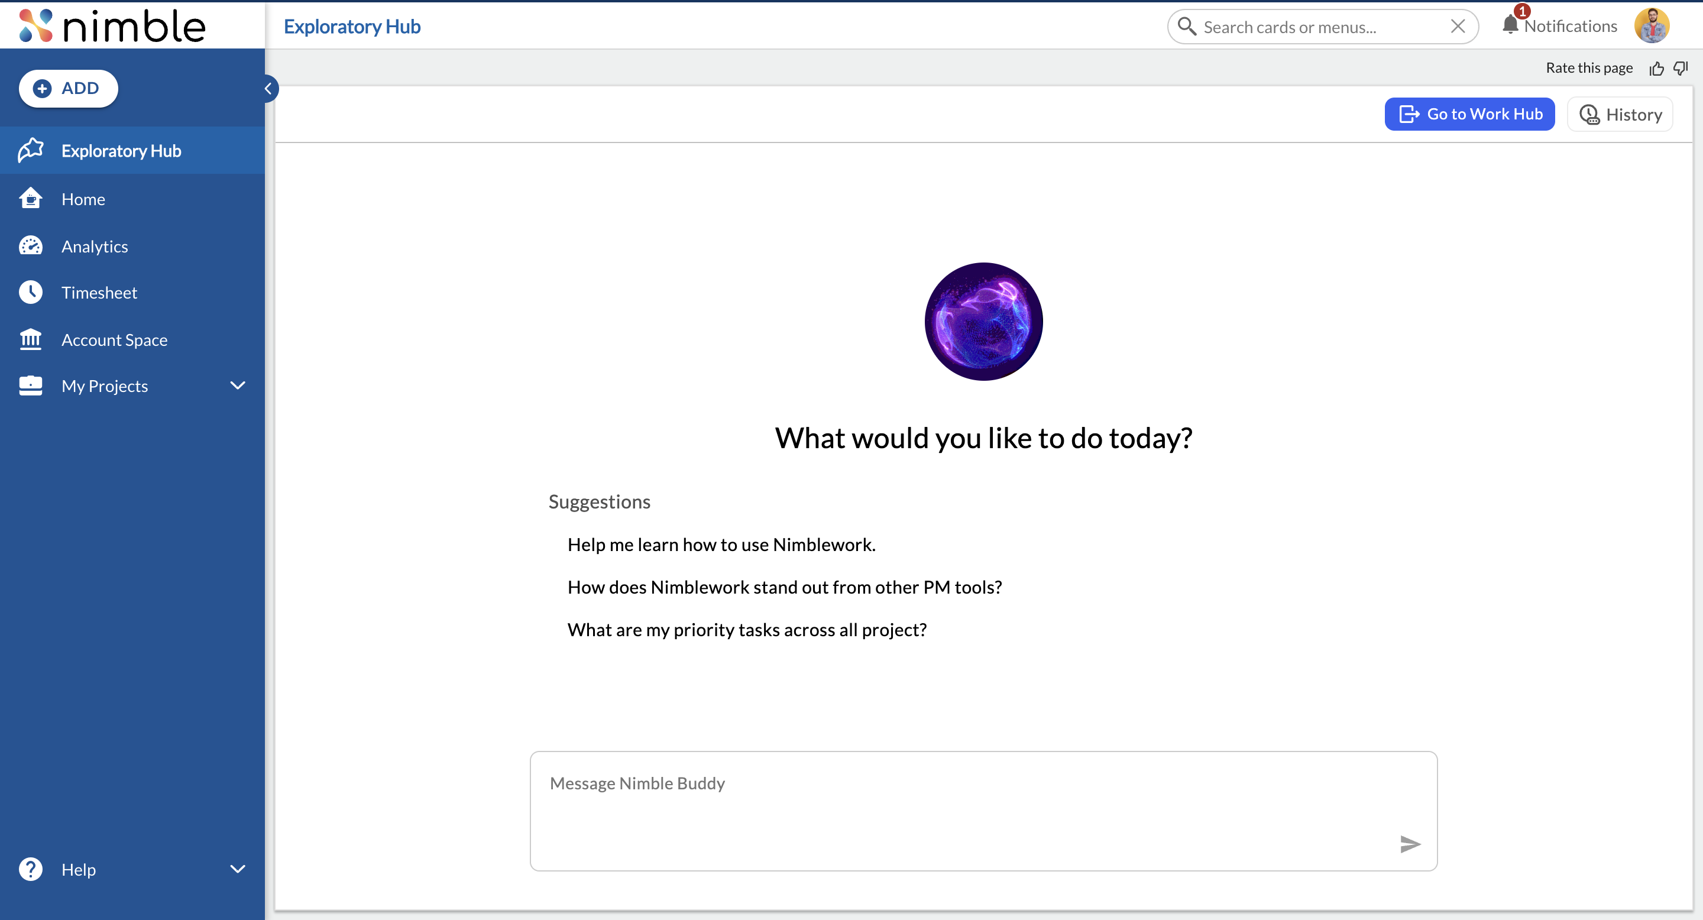Click the Go to Work Hub button
This screenshot has height=920, width=1703.
(x=1469, y=114)
